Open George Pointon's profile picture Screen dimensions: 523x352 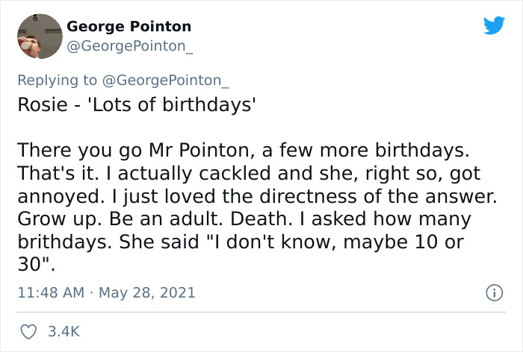click(x=37, y=36)
